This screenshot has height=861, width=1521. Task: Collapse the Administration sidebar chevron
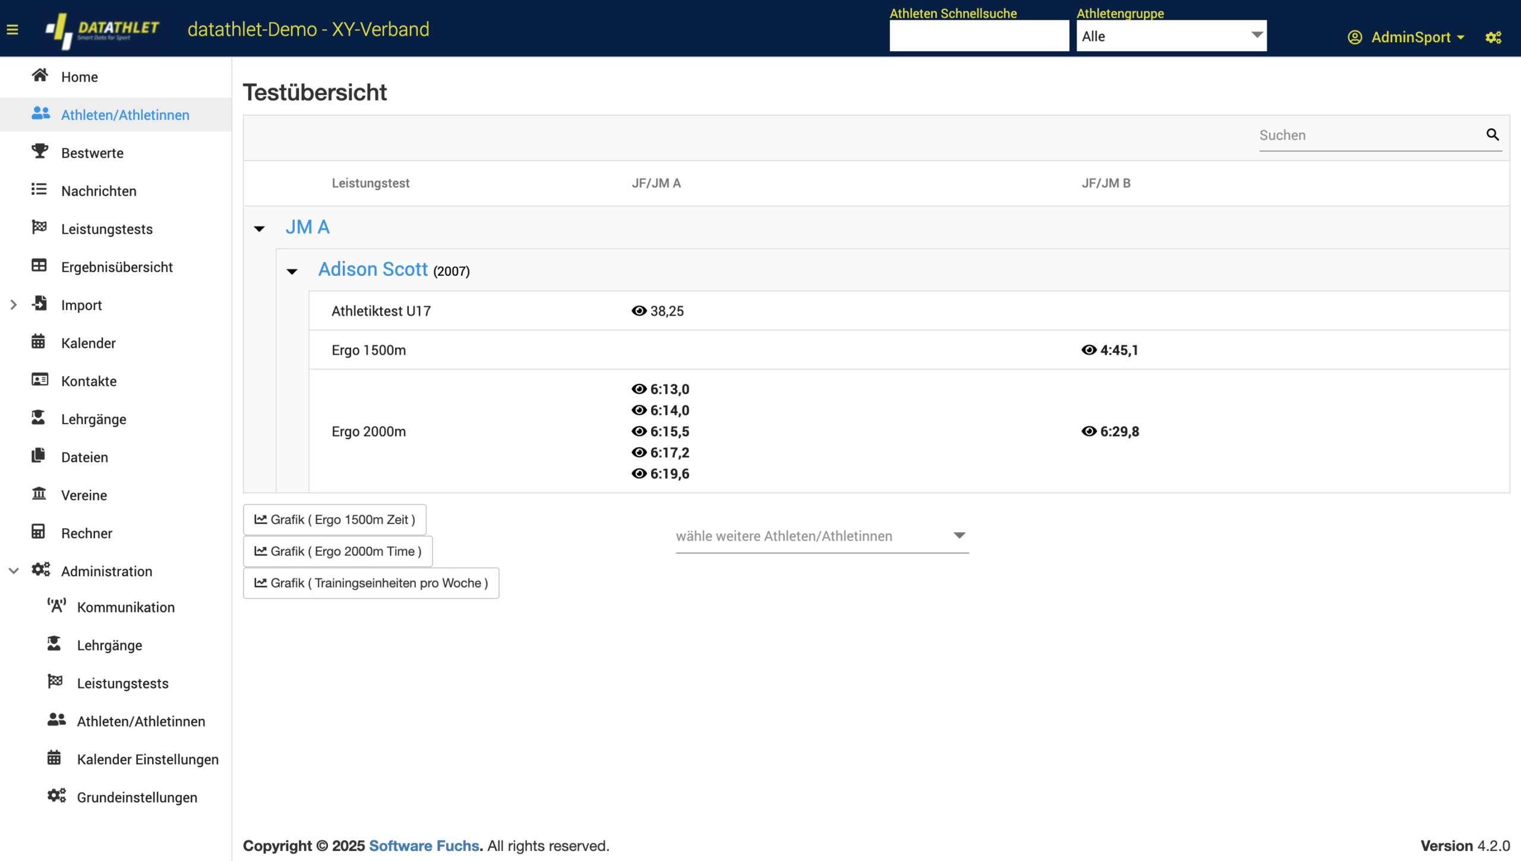tap(14, 571)
